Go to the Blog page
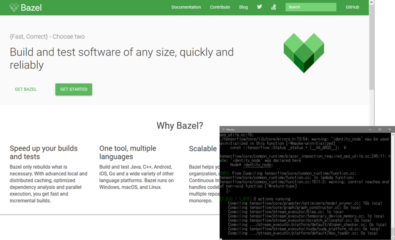The height and width of the screenshot is (240, 395). coord(243,7)
